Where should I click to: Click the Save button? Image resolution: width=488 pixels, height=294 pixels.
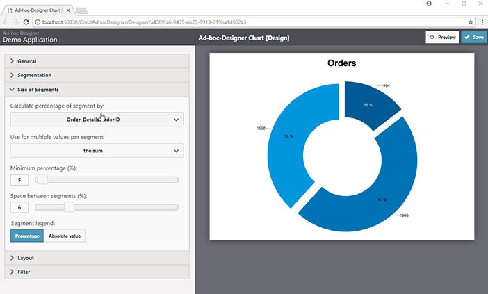point(473,38)
